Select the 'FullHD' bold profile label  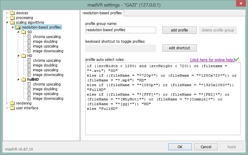click(x=33, y=80)
